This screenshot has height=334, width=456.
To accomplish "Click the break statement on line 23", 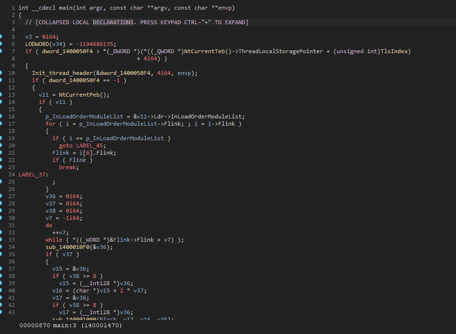I will (x=69, y=167).
